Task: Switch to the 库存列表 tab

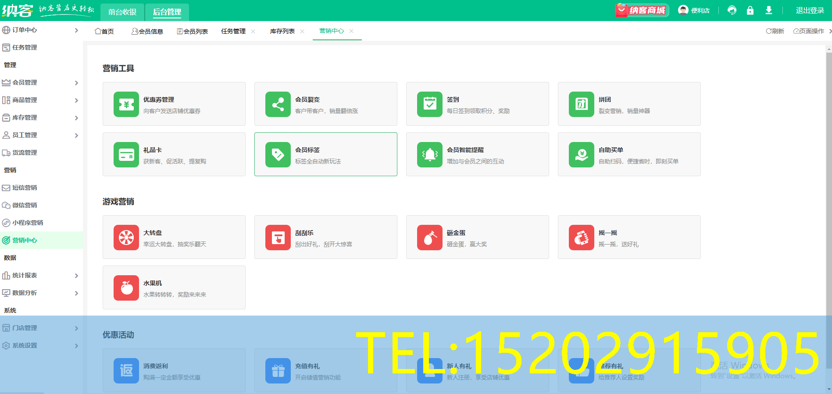Action: point(282,31)
